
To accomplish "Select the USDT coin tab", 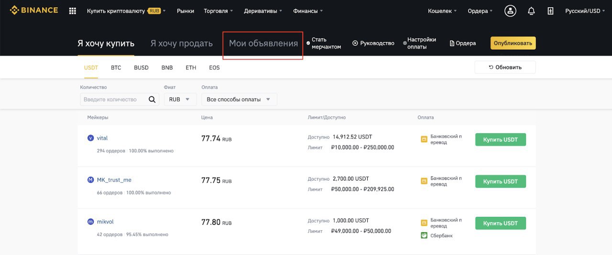I will pyautogui.click(x=91, y=68).
